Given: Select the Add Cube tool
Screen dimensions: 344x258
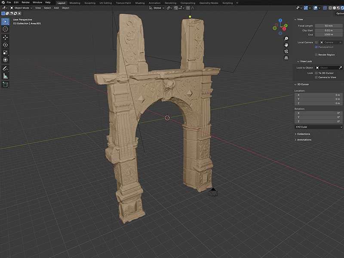Looking at the screenshot, I should click(x=6, y=85).
